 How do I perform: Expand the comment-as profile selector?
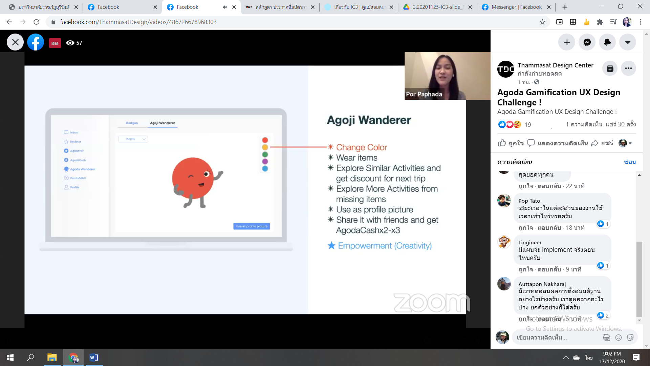coord(625,143)
